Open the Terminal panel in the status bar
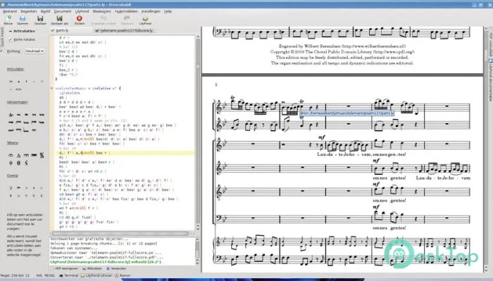The height and width of the screenshot is (281, 493). (x=69, y=275)
